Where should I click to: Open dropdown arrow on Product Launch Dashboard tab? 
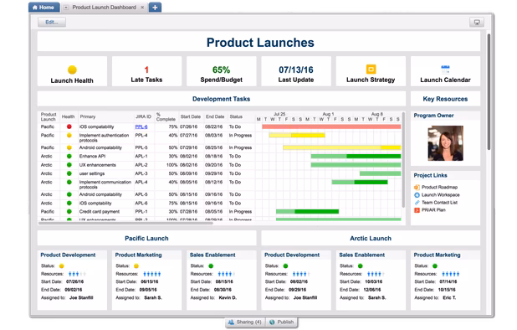(x=66, y=8)
